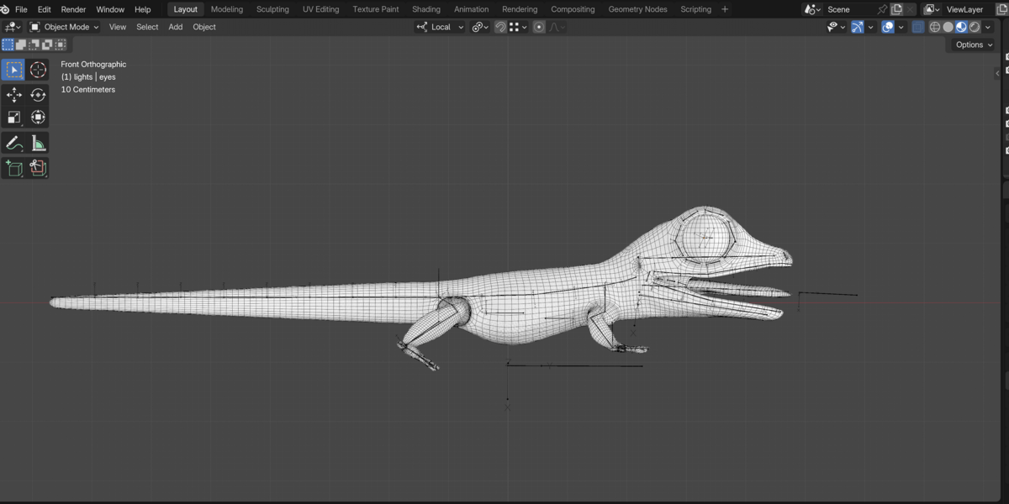
Task: Select the Annotate pencil tool
Action: coord(14,143)
